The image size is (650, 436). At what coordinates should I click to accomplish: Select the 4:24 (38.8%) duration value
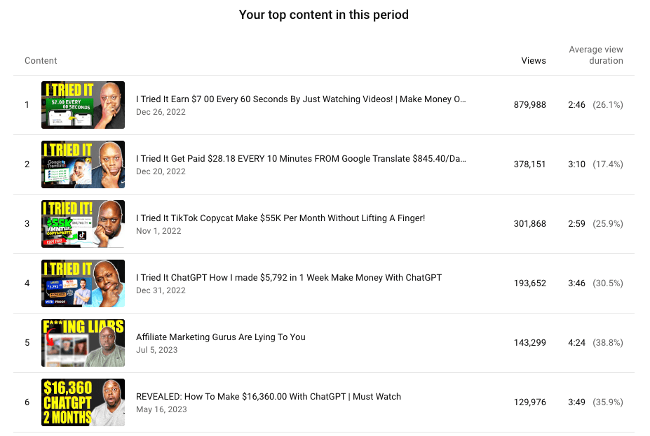595,342
